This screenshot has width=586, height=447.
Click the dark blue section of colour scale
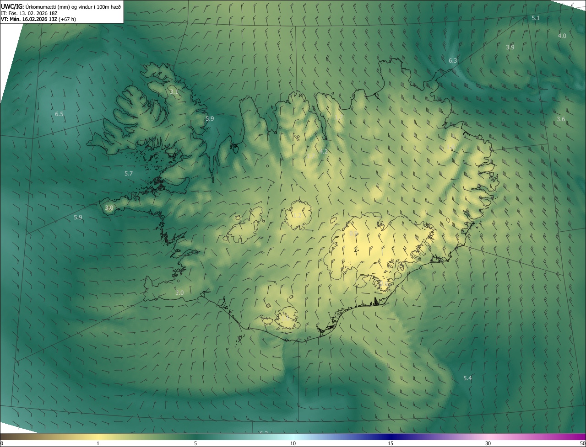(391, 436)
